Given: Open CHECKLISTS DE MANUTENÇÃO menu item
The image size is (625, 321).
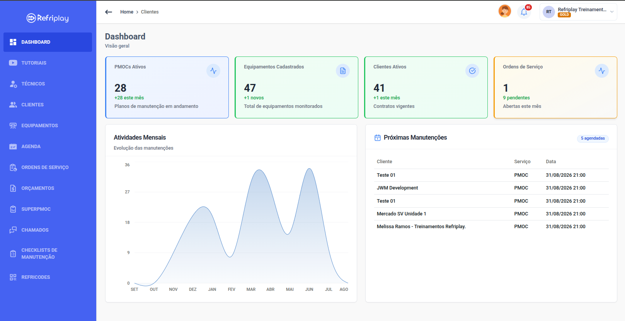Looking at the screenshot, I should pyautogui.click(x=48, y=254).
